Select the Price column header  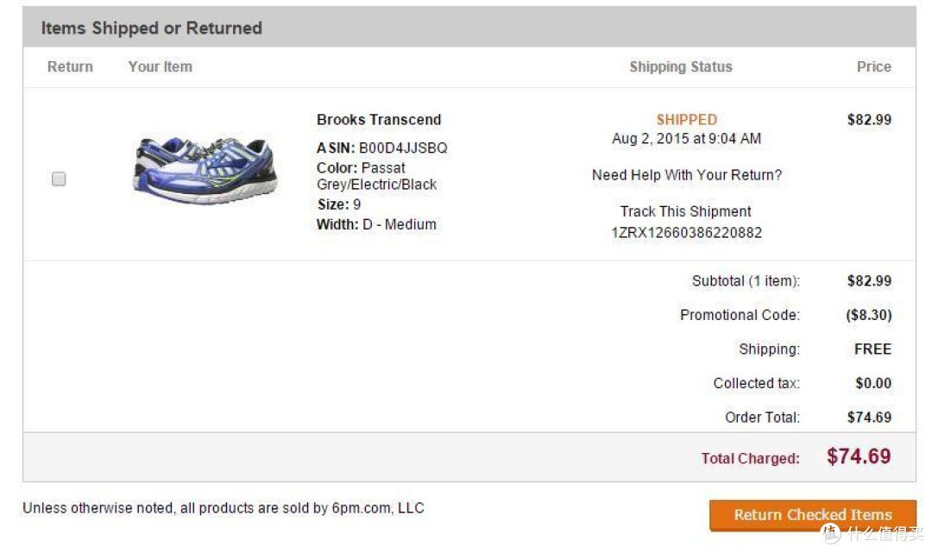point(873,66)
